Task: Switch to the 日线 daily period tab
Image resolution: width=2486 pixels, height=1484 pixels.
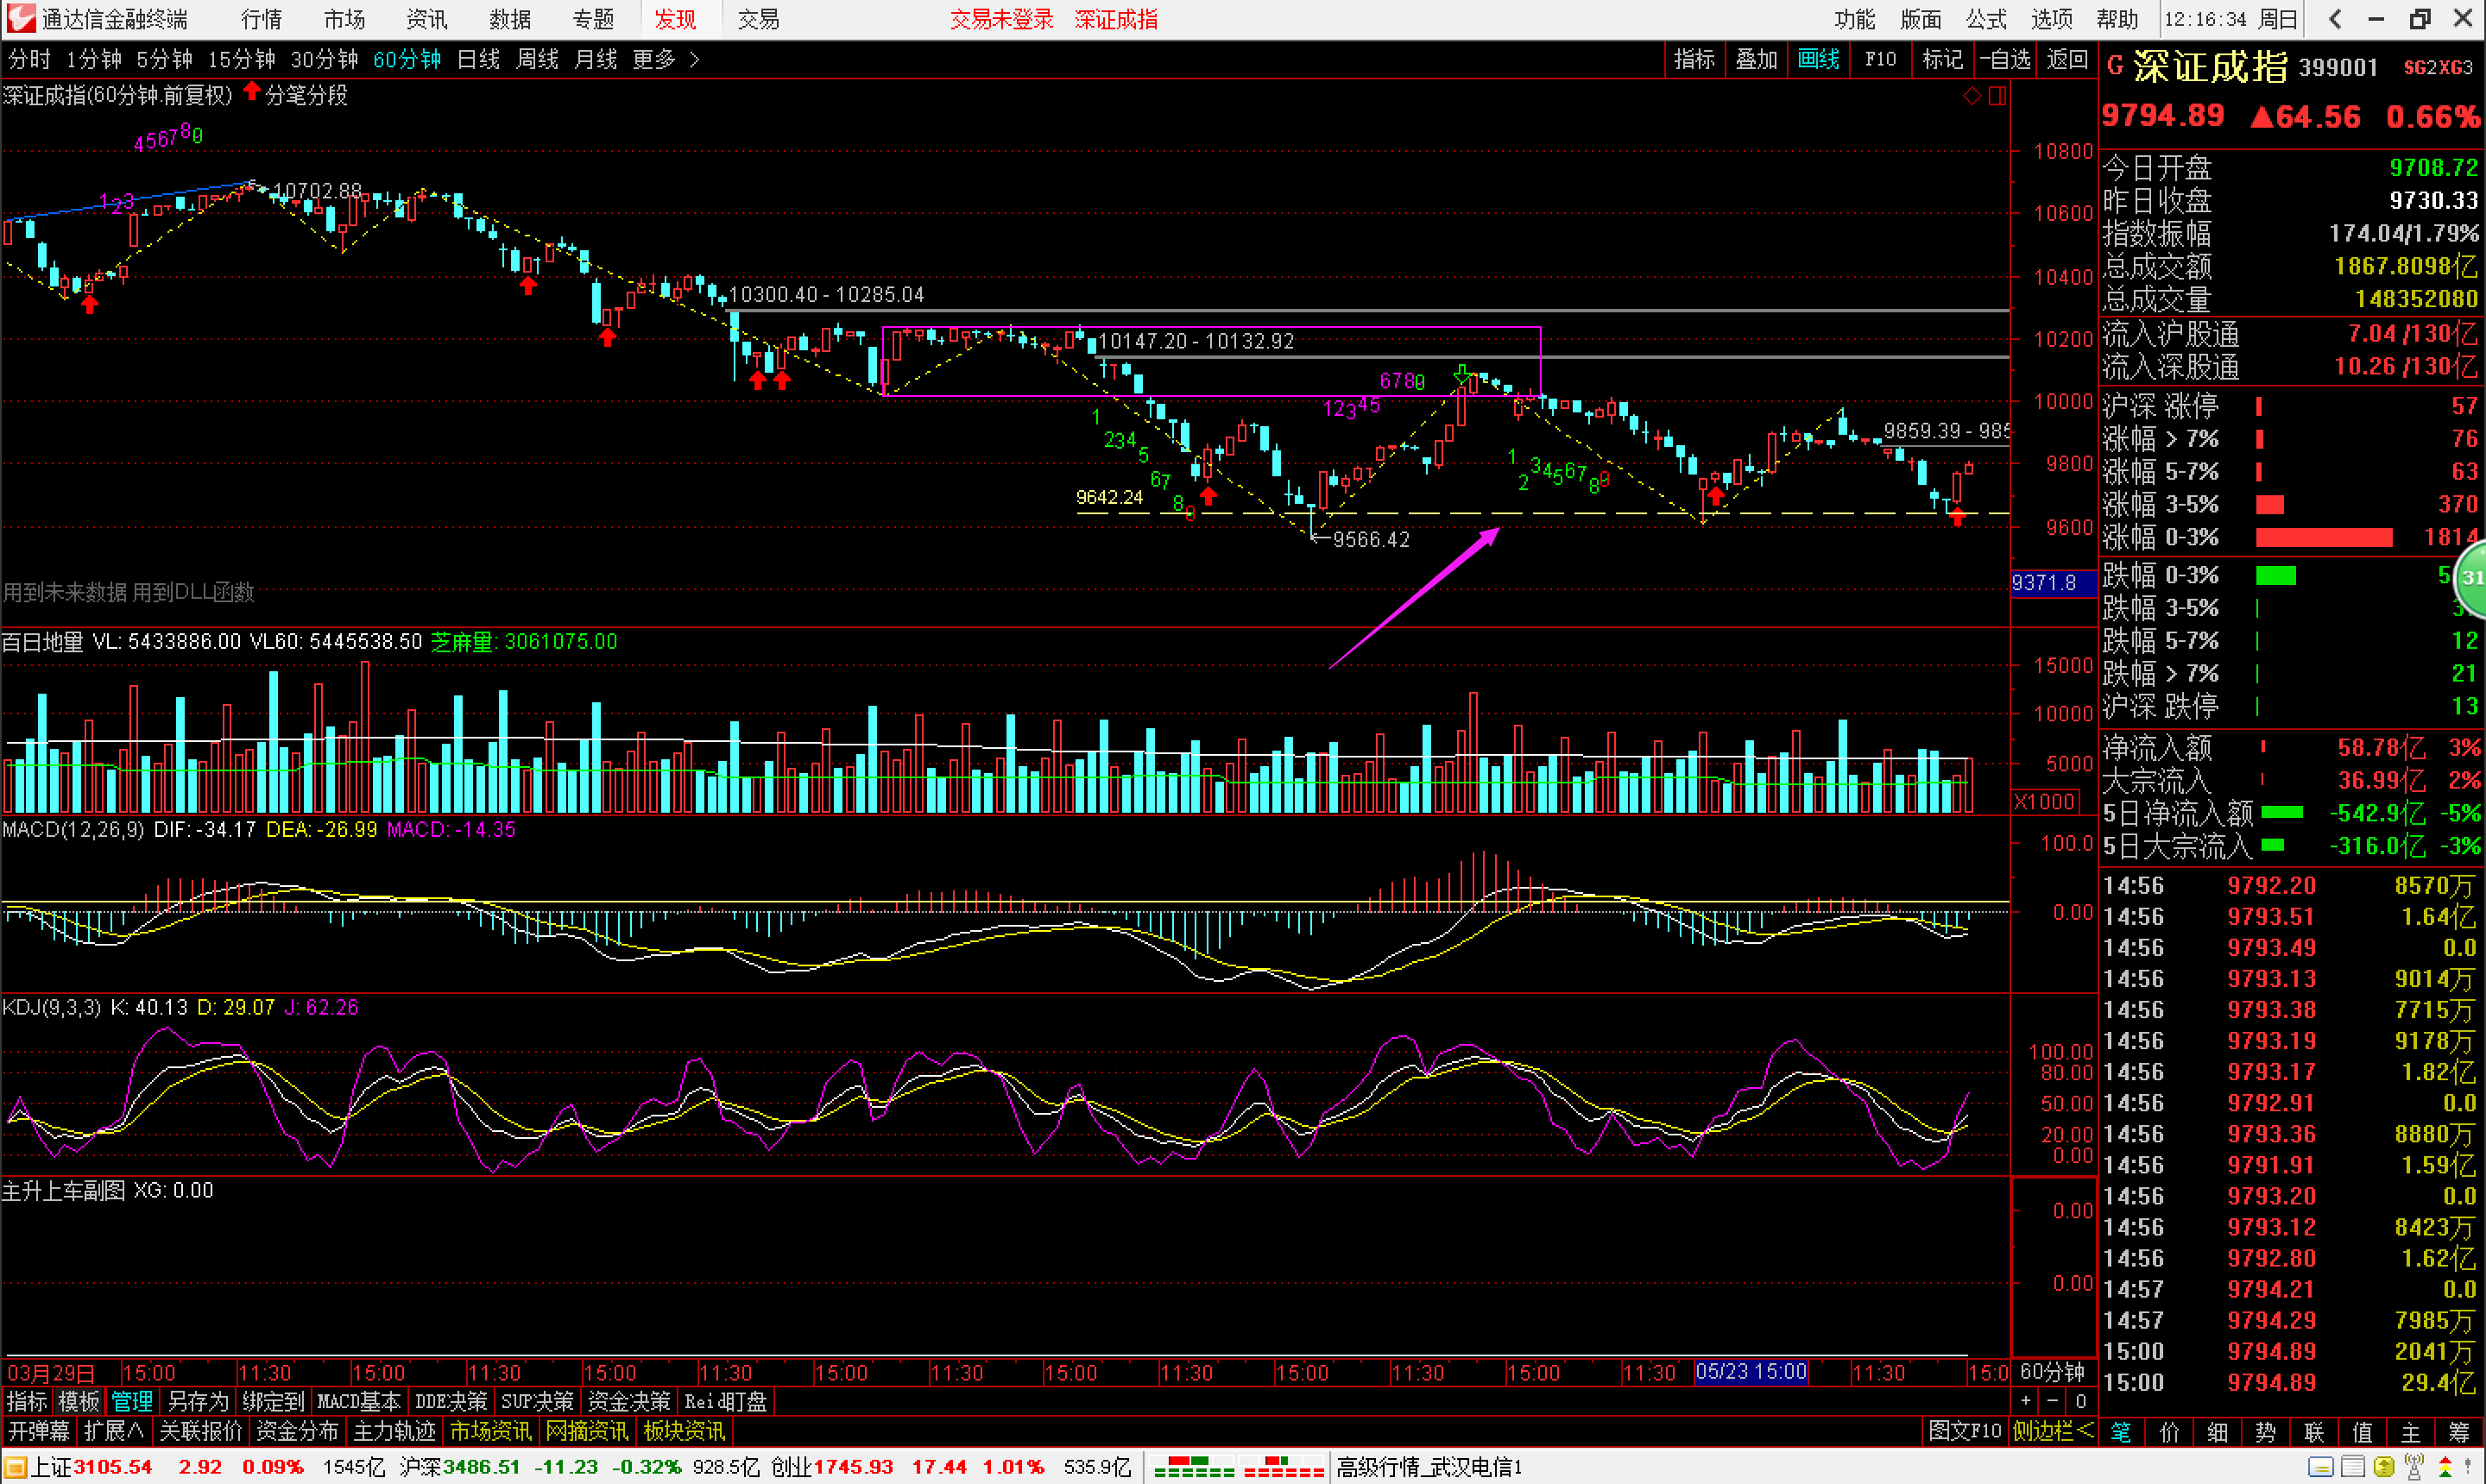Action: [477, 59]
